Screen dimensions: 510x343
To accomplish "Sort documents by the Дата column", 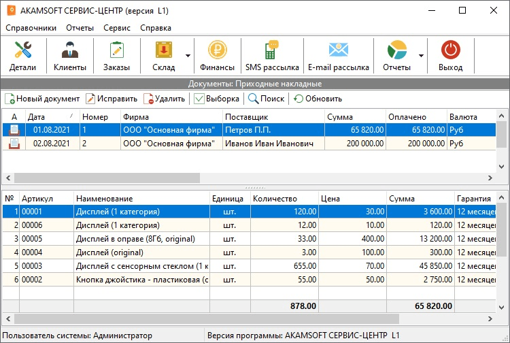I will click(51, 117).
